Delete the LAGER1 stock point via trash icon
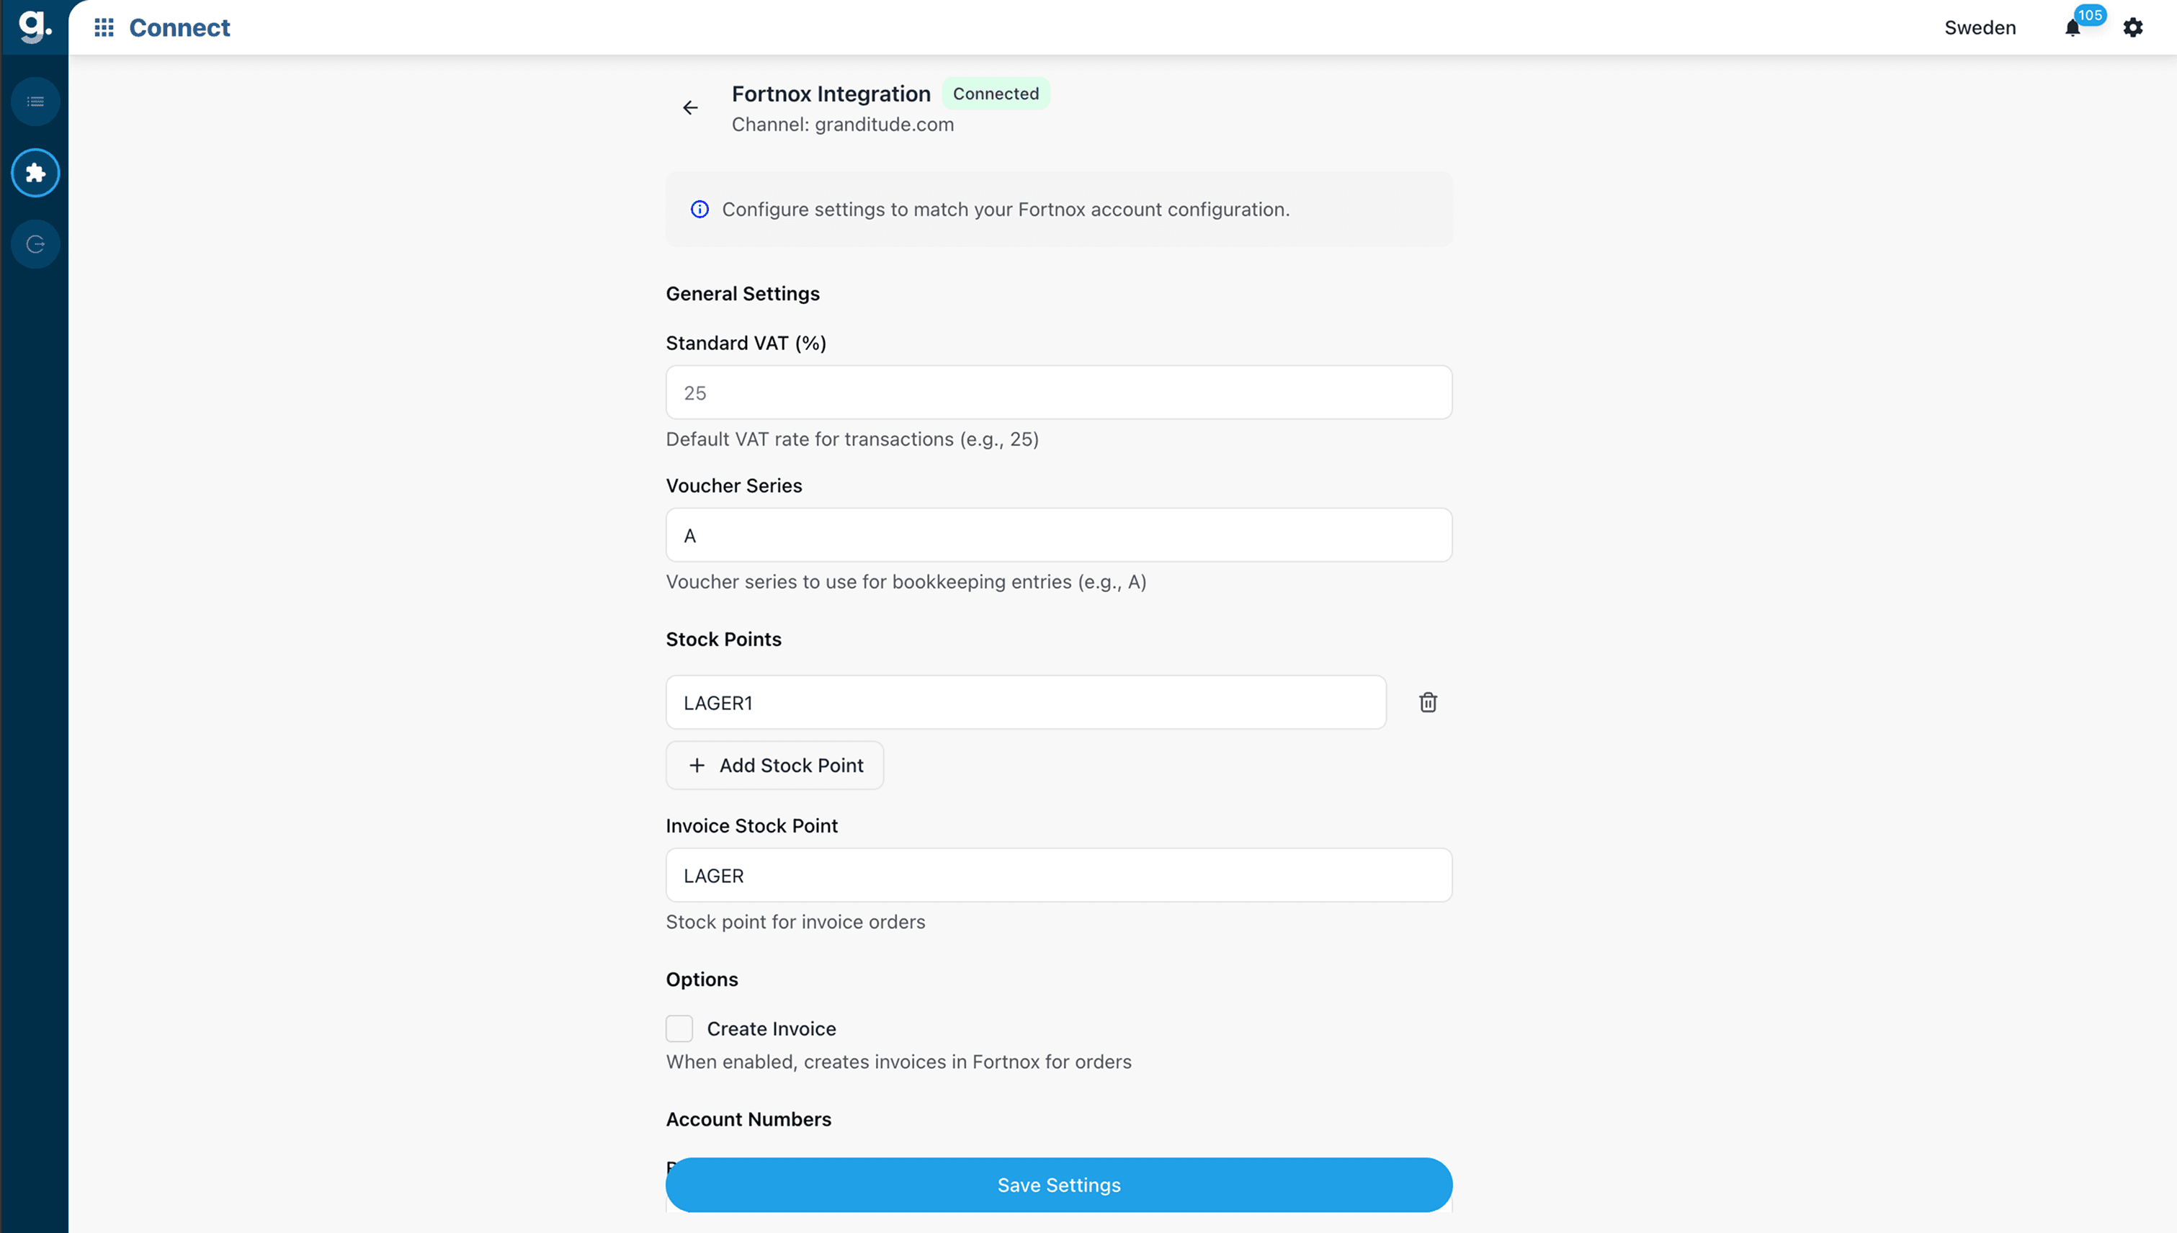The width and height of the screenshot is (2177, 1233). click(x=1429, y=702)
